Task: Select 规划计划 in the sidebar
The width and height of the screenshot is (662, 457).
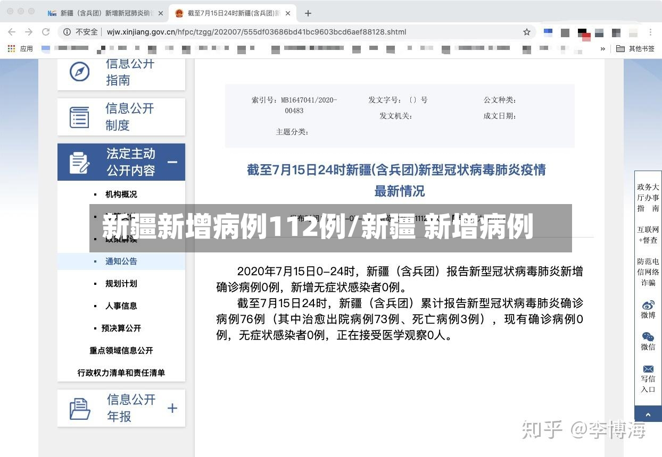Action: pyautogui.click(x=121, y=284)
